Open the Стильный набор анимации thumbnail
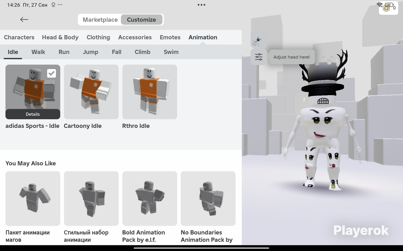Viewport: 403px width, 251px height. 91,199
